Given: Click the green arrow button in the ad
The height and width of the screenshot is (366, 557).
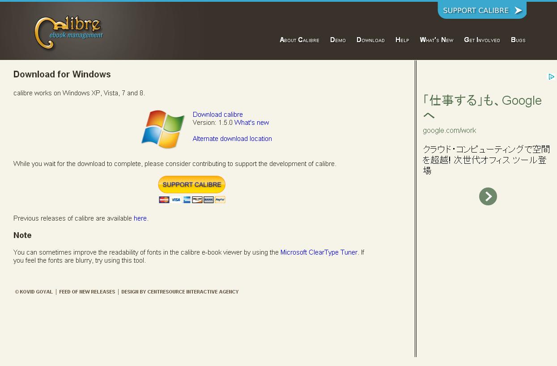Looking at the screenshot, I should (488, 196).
